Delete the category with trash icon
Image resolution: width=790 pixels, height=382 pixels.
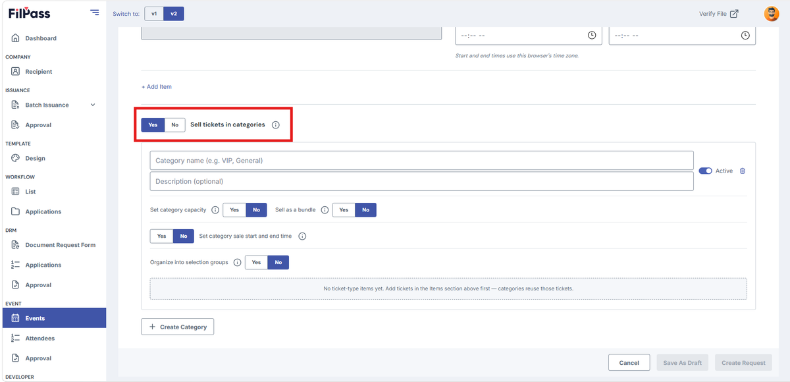743,171
